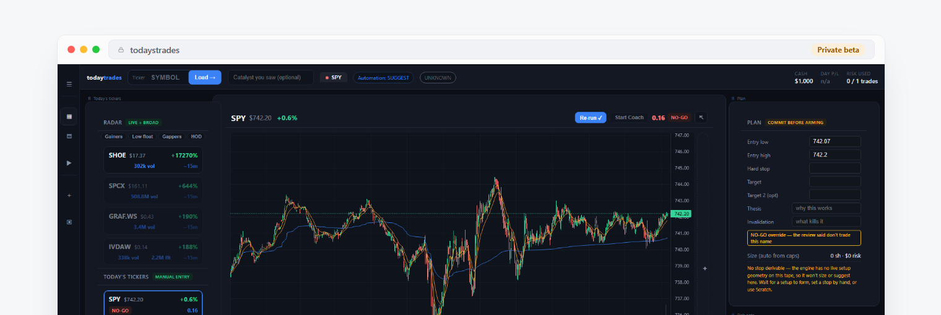
Task: Click the NO-GO override warning box
Action: [804, 238]
